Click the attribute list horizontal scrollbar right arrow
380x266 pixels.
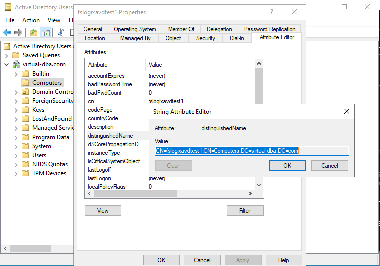click(x=250, y=194)
